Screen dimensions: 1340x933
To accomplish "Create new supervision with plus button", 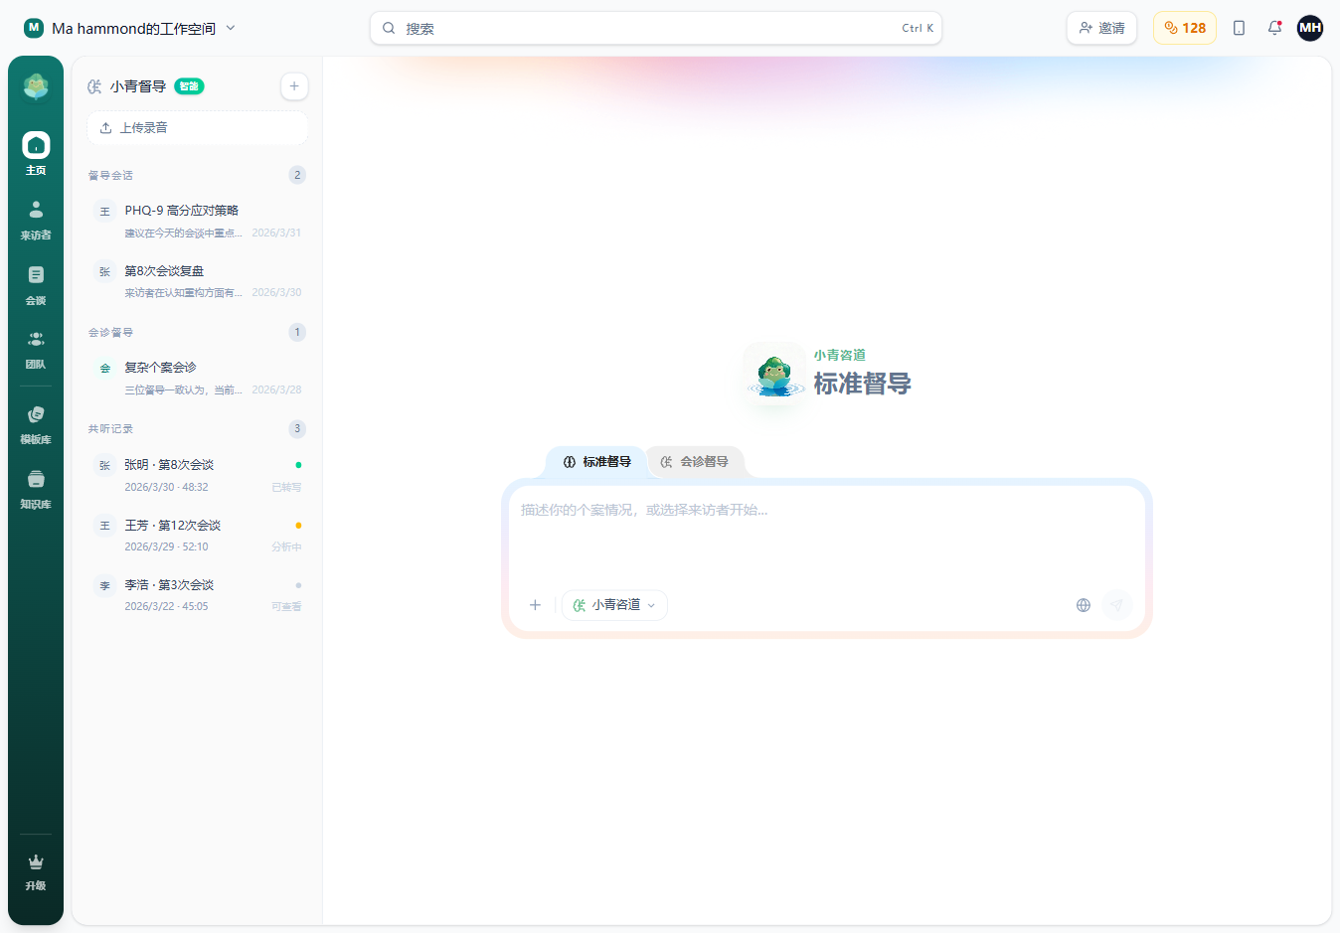I will pyautogui.click(x=294, y=86).
